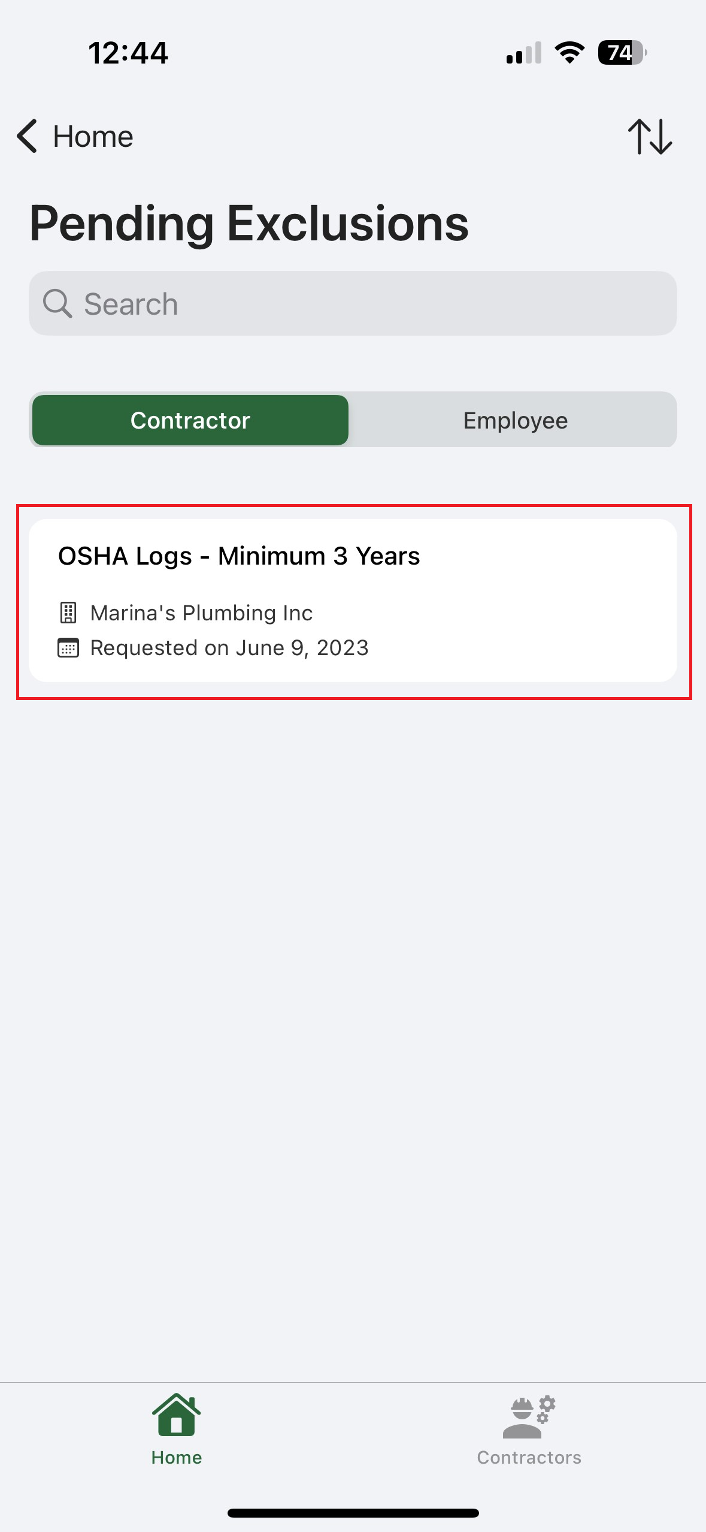Click the calendar icon beside requested date
This screenshot has width=706, height=1532.
[68, 648]
